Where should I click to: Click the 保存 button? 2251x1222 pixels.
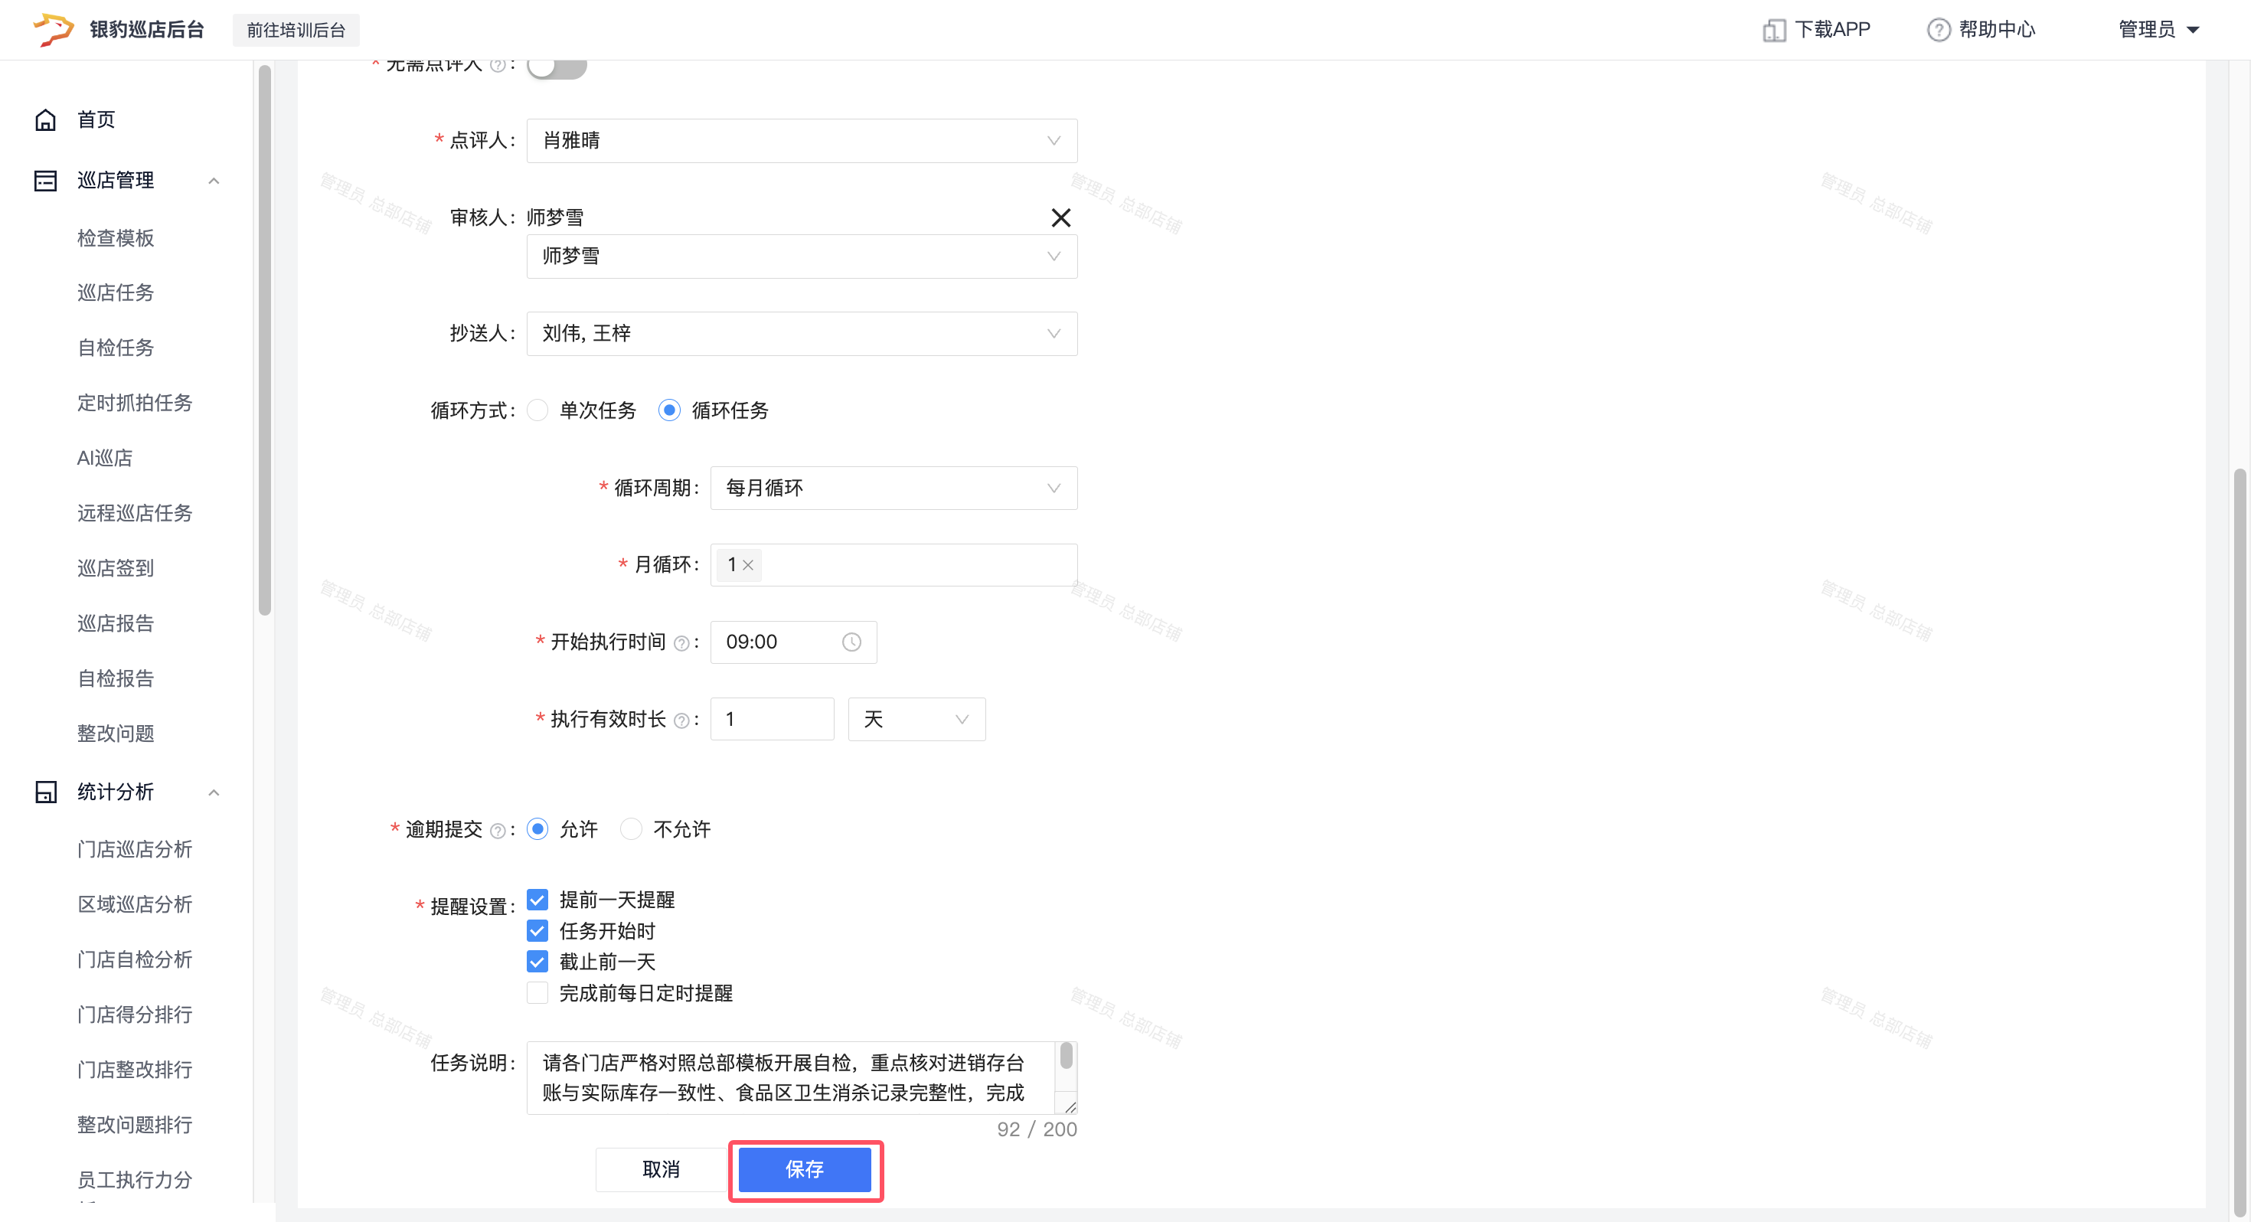(804, 1170)
